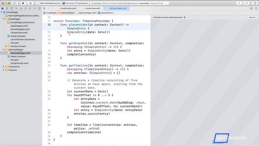The height and width of the screenshot is (146, 259).
Task: Expand the Frameworks folder
Action: click(x=4, y=67)
